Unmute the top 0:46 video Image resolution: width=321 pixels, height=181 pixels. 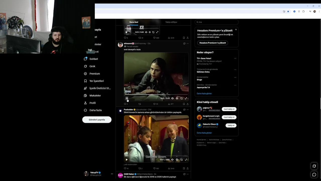[x=146, y=32]
